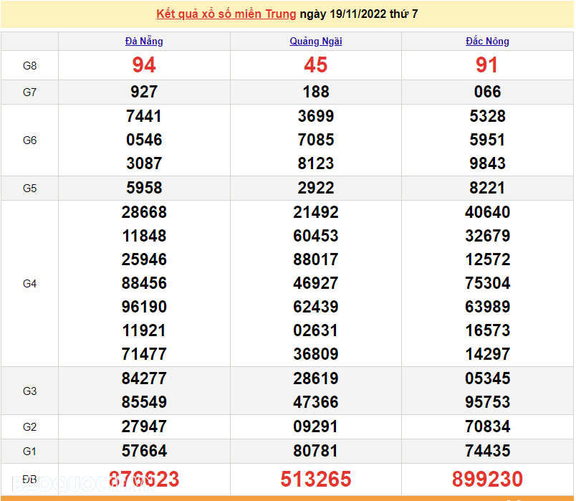Image resolution: width=576 pixels, height=501 pixels.
Task: Open the Đắc Nông province link
Action: tap(487, 42)
